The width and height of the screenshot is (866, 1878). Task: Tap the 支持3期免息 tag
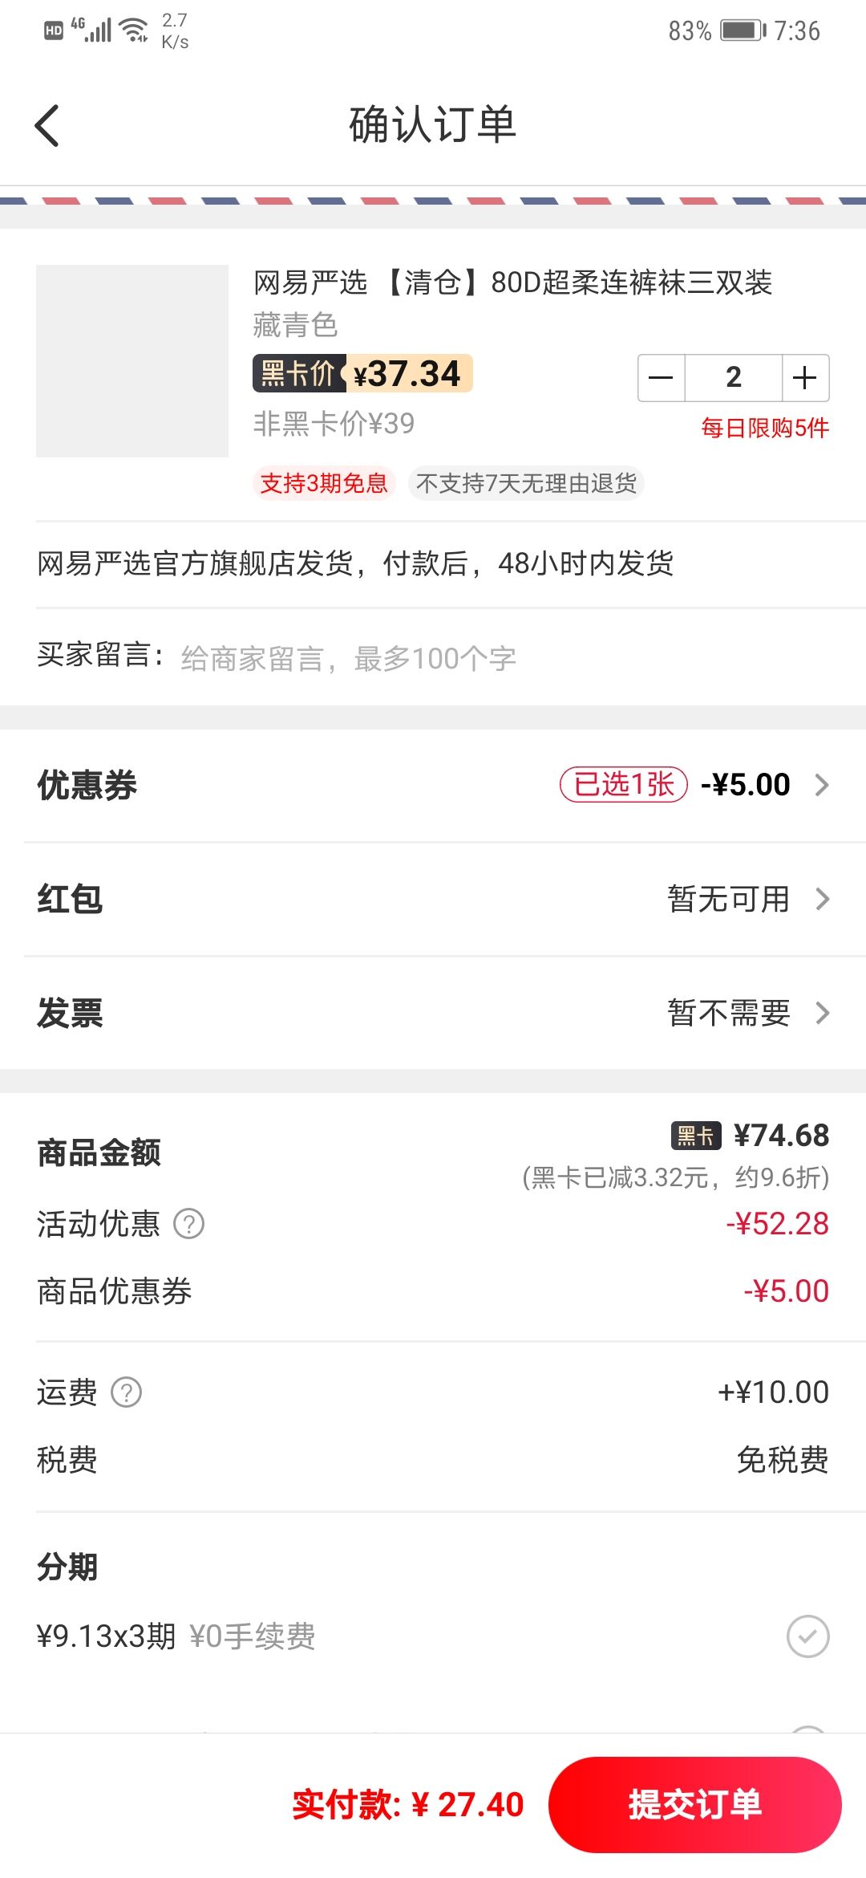(324, 483)
